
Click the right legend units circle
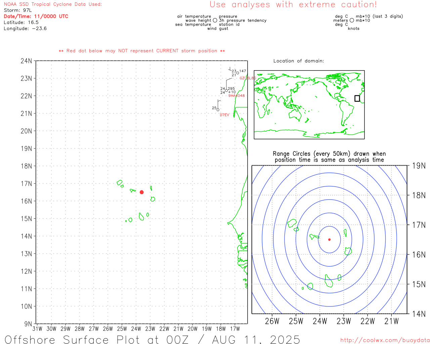pyautogui.click(x=352, y=20)
